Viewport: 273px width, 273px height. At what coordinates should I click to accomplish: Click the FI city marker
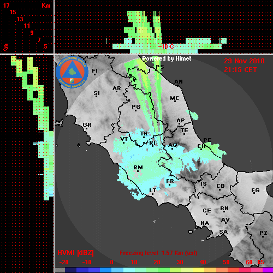[94, 74]
